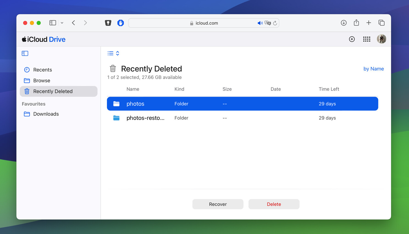Click the Favourites section header
This screenshot has height=234, width=409.
click(34, 104)
